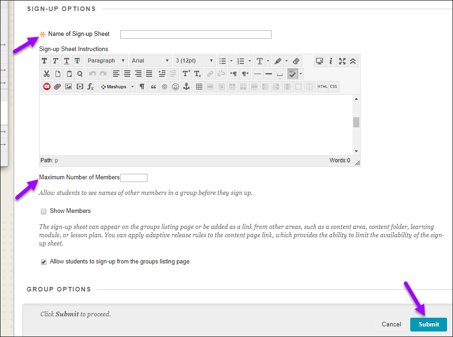The image size is (453, 337).
Task: Center align text in editor
Action: point(127,74)
